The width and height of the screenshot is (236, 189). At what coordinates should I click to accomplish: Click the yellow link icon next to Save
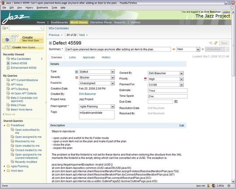[216, 43]
